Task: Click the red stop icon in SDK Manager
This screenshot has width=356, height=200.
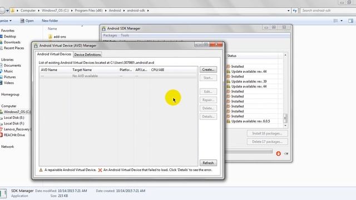Action: click(x=278, y=153)
